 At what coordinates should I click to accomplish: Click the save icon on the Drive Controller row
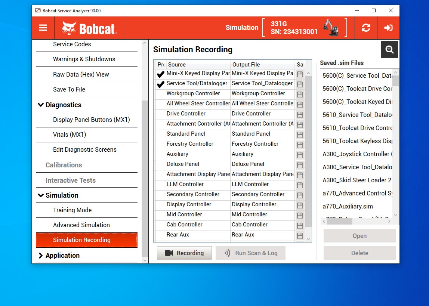pos(300,114)
